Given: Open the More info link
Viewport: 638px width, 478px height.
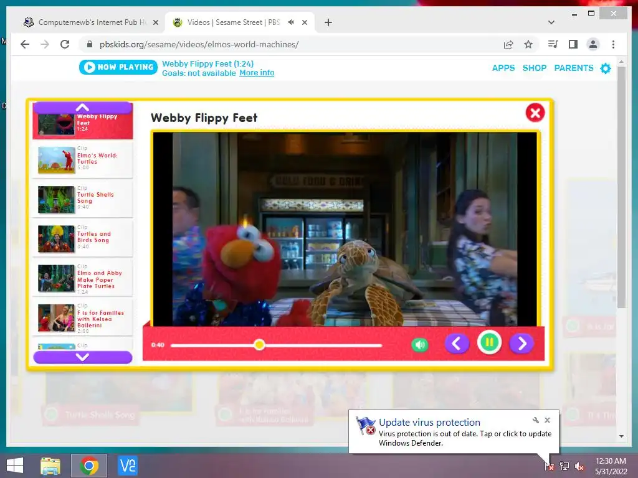Looking at the screenshot, I should coord(257,73).
